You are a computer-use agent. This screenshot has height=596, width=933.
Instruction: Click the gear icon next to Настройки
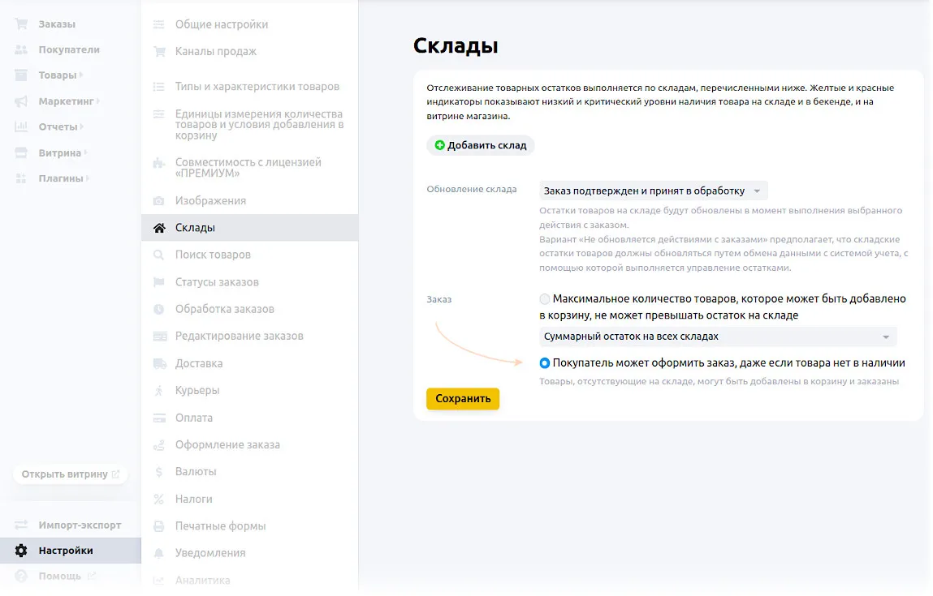[21, 551]
